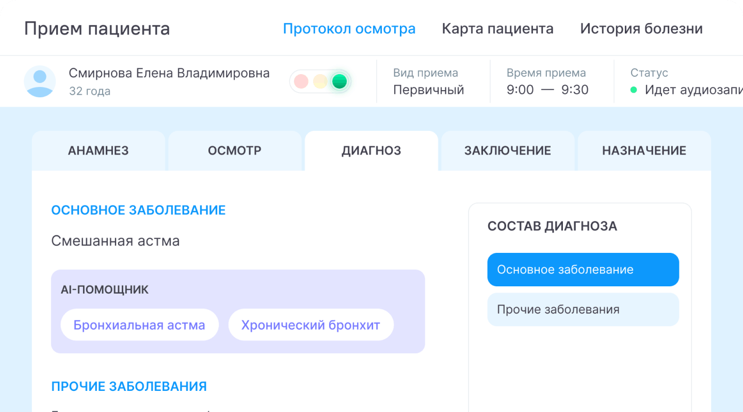This screenshot has height=412, width=743.
Task: Open the НАЗНАЧЕНИЕ tab
Action: click(644, 151)
